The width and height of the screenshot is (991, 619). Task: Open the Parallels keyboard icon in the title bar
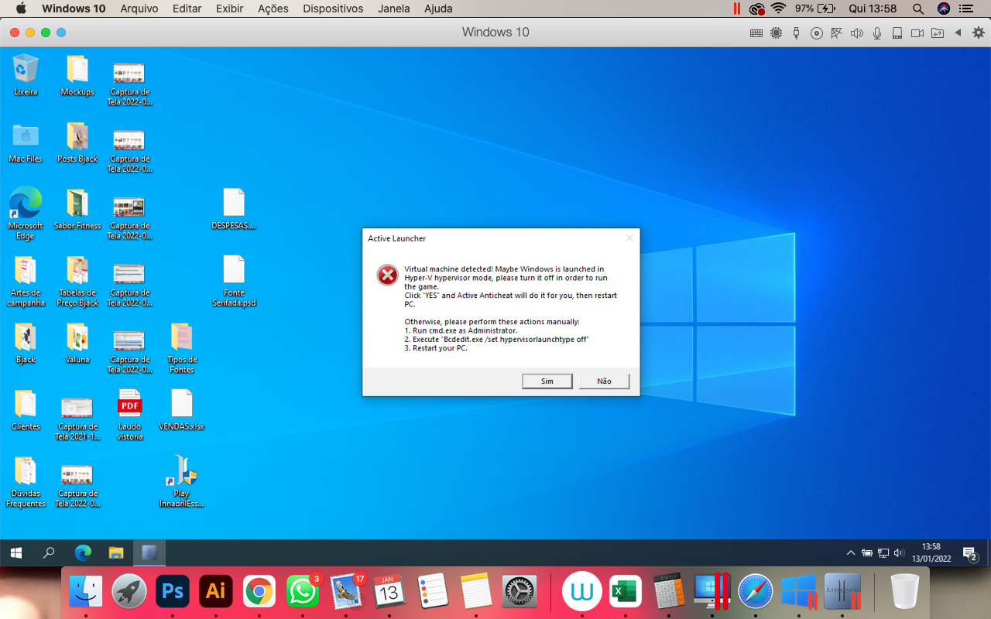pos(756,32)
